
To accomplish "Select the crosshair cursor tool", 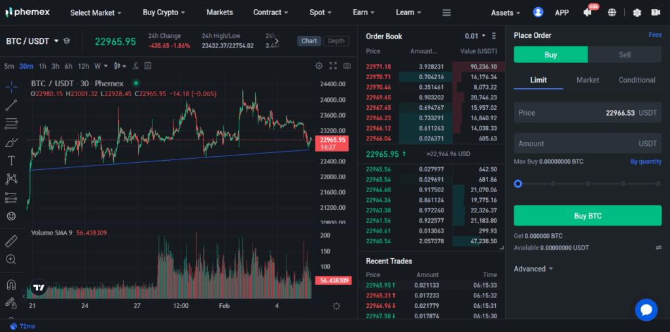I will tap(12, 87).
